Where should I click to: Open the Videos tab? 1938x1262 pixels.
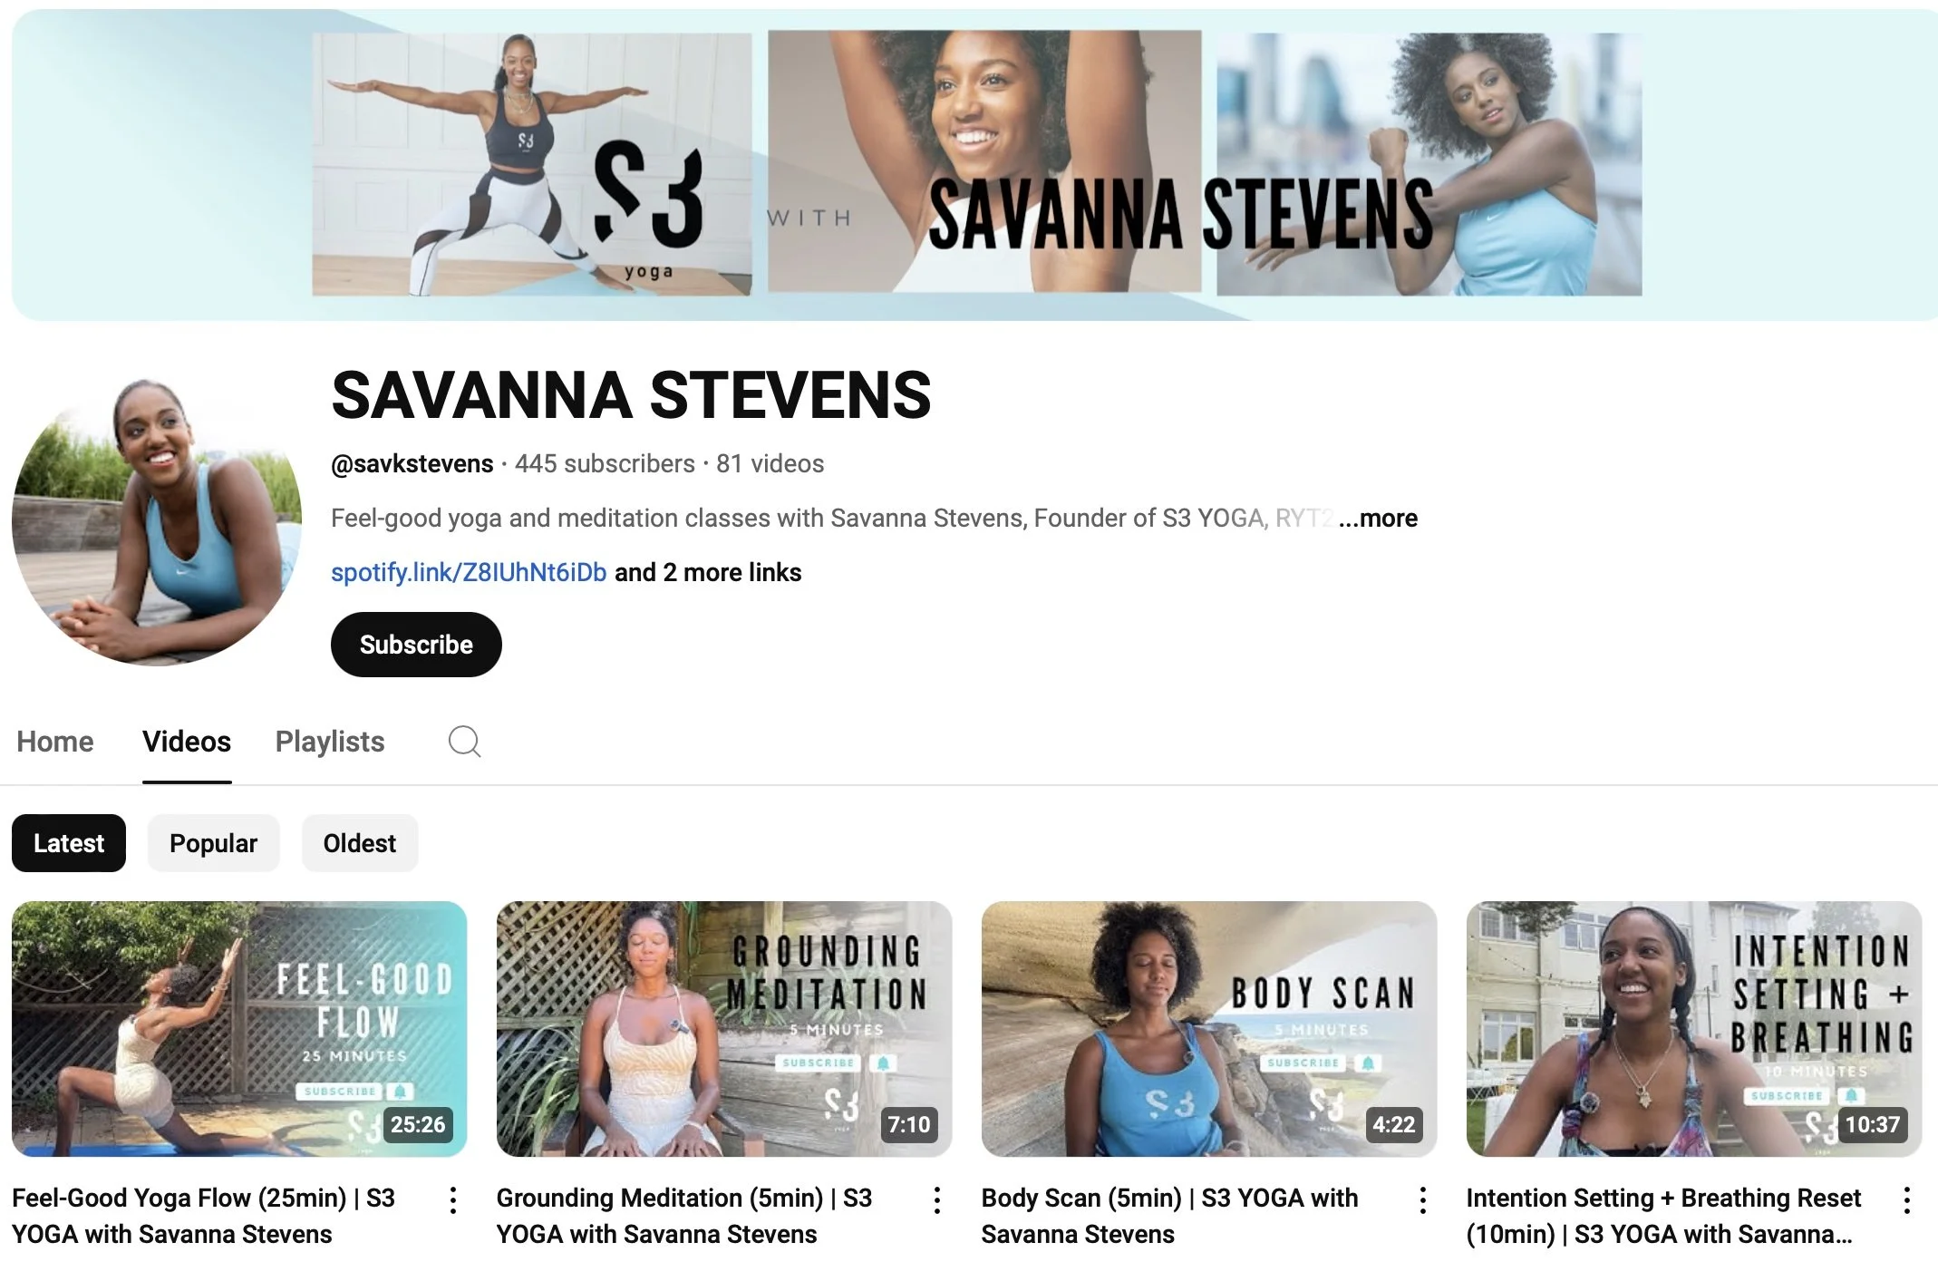[187, 742]
